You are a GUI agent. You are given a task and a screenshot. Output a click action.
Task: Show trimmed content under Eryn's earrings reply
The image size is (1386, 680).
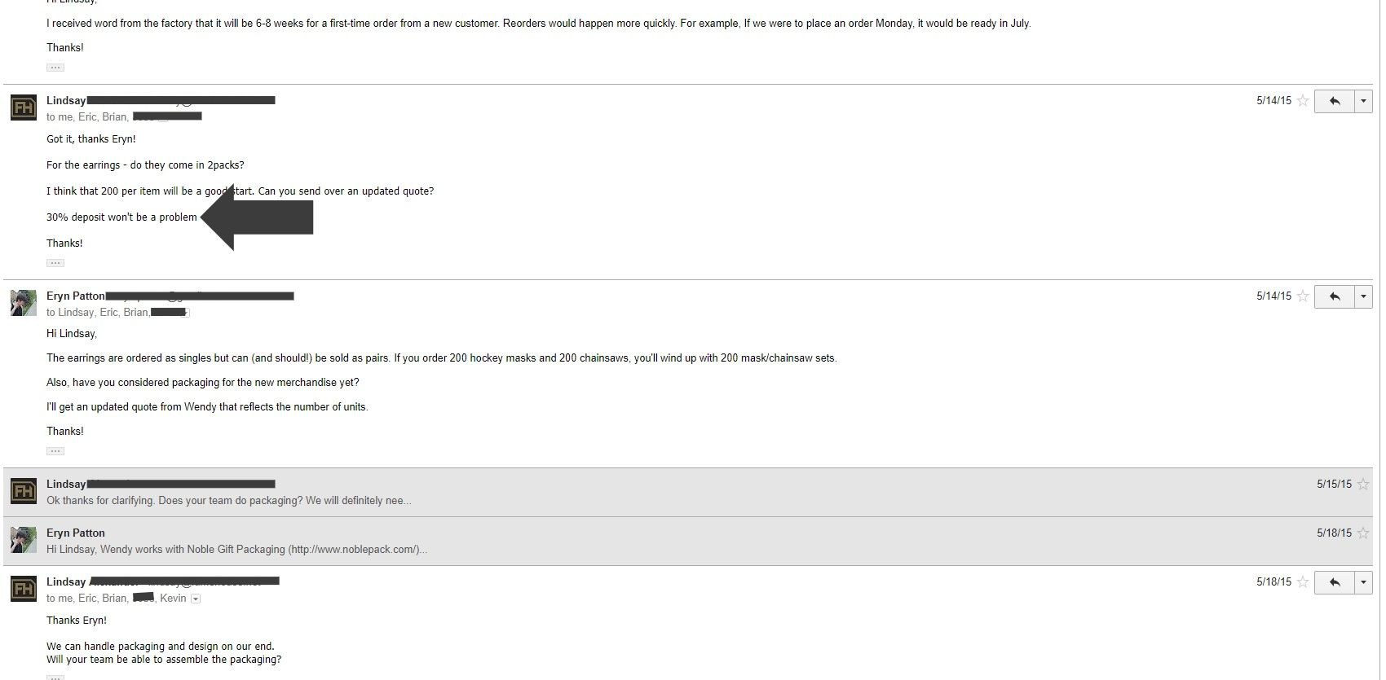(x=55, y=451)
